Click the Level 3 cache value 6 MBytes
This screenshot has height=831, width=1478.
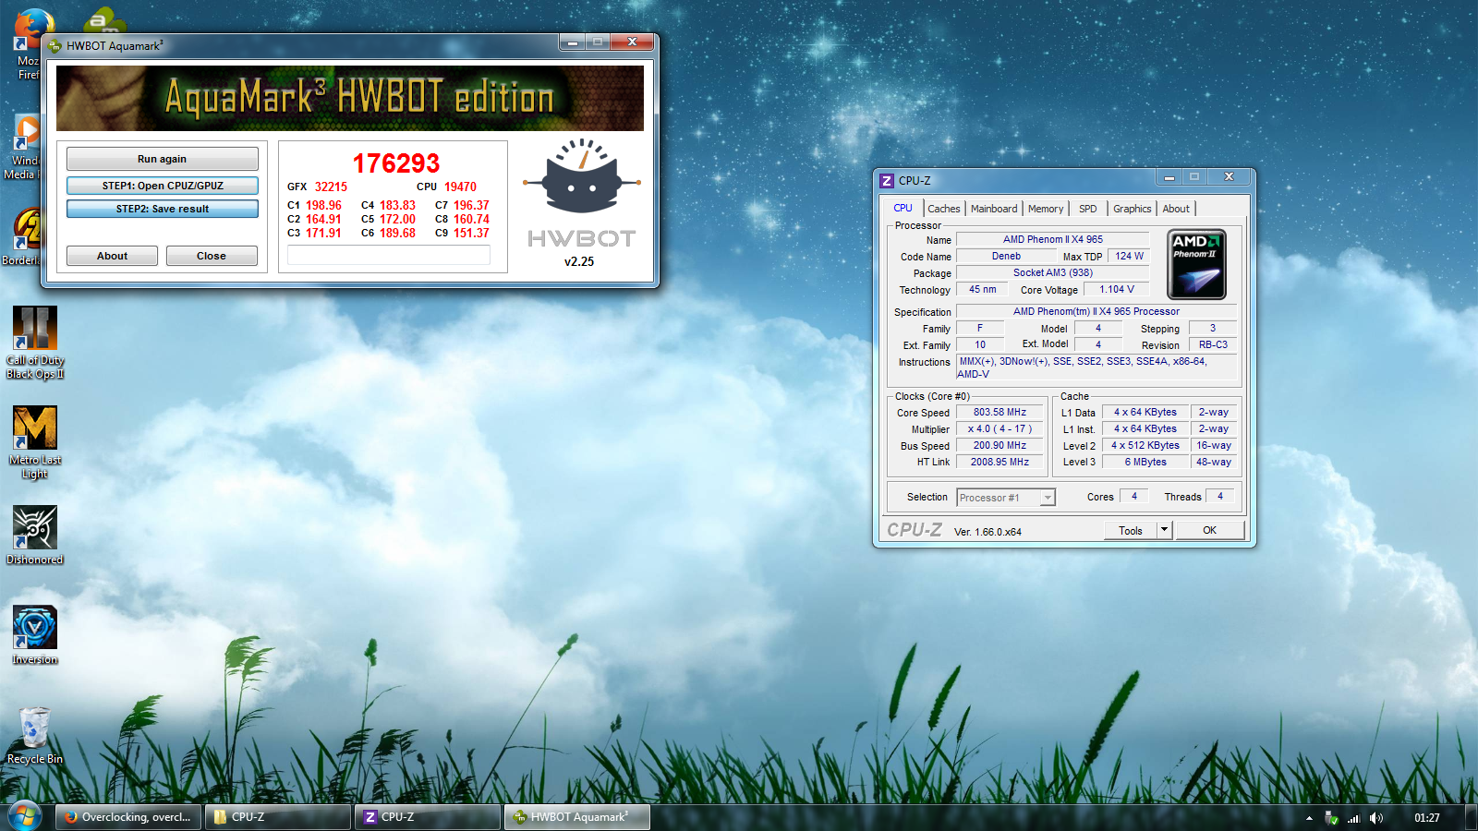pyautogui.click(x=1145, y=463)
